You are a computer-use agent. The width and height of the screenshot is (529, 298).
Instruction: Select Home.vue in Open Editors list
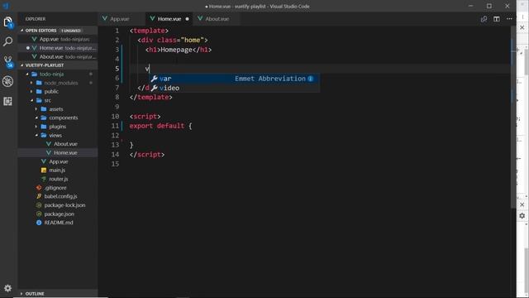pyautogui.click(x=58, y=48)
